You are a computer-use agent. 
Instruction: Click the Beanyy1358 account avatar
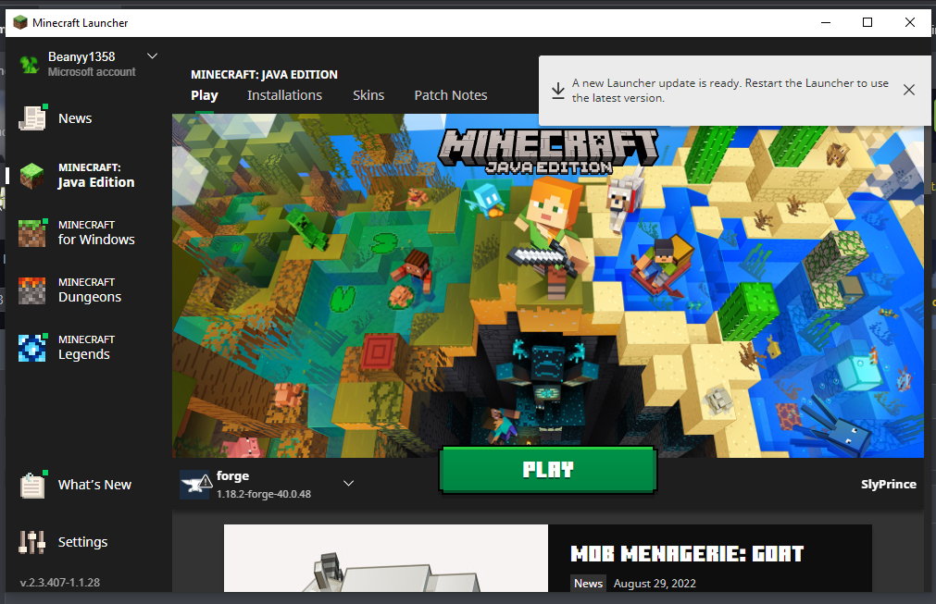30,64
